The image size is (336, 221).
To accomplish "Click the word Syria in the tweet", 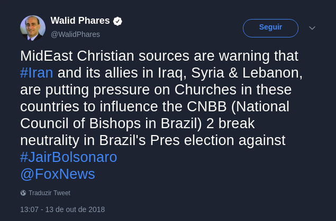I will [x=207, y=73].
